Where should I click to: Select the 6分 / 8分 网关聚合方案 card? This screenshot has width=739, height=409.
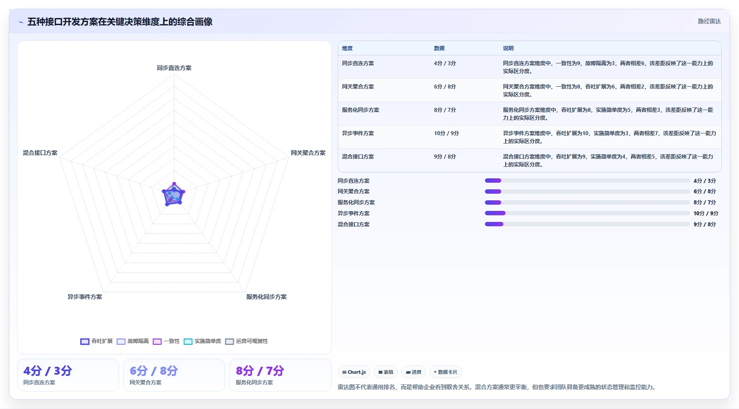(x=174, y=375)
